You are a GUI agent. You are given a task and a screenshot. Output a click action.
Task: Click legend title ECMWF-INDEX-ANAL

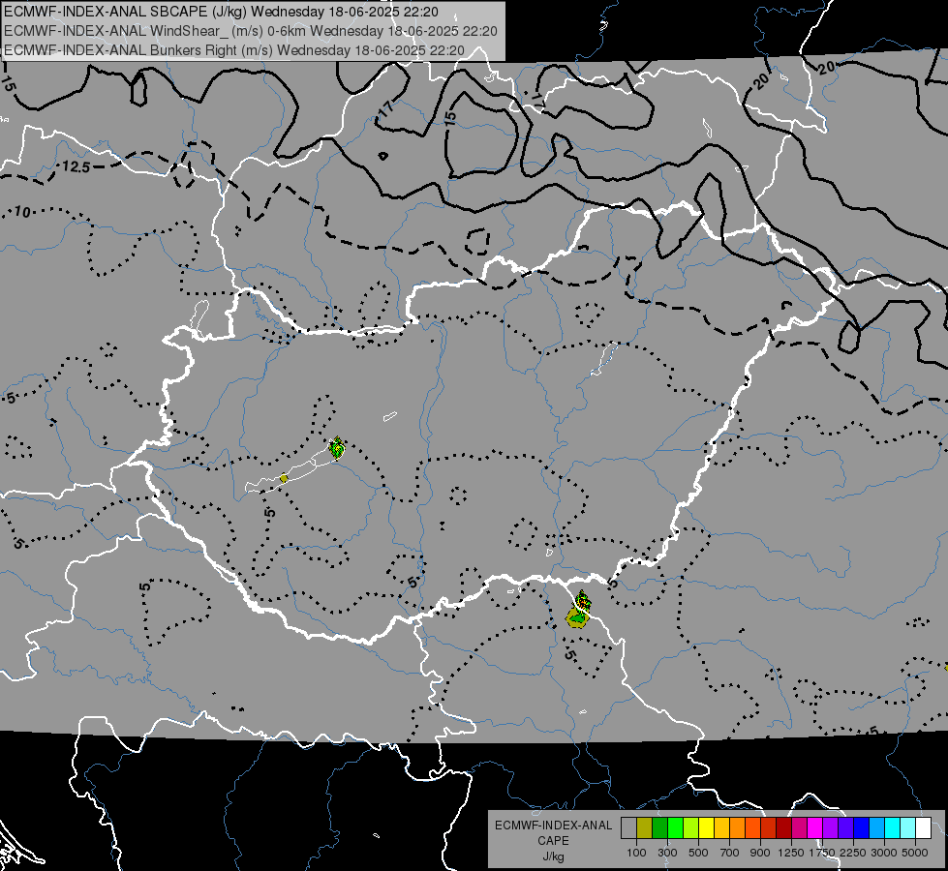tap(553, 826)
